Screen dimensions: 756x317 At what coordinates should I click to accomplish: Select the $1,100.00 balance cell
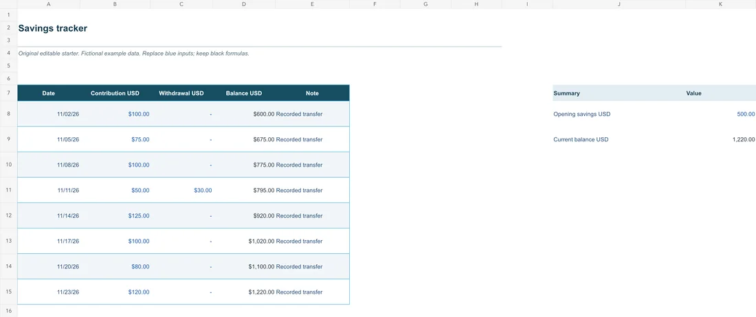[x=244, y=266]
